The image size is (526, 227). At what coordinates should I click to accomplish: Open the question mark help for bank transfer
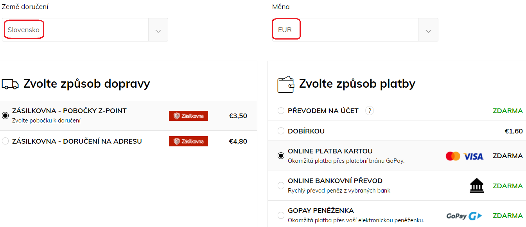click(x=370, y=111)
